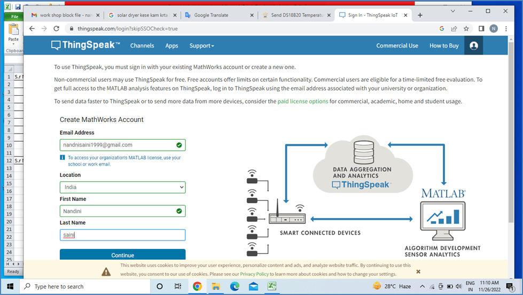The height and width of the screenshot is (295, 523).
Task: Click the First Name input field
Action: (122, 211)
